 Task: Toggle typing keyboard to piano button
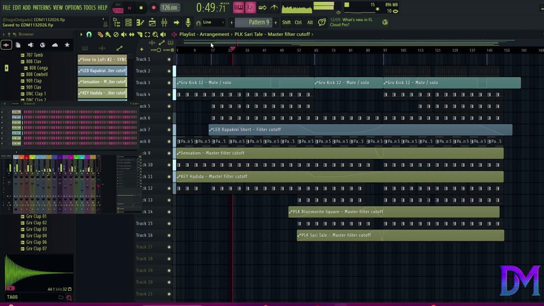tap(238, 8)
